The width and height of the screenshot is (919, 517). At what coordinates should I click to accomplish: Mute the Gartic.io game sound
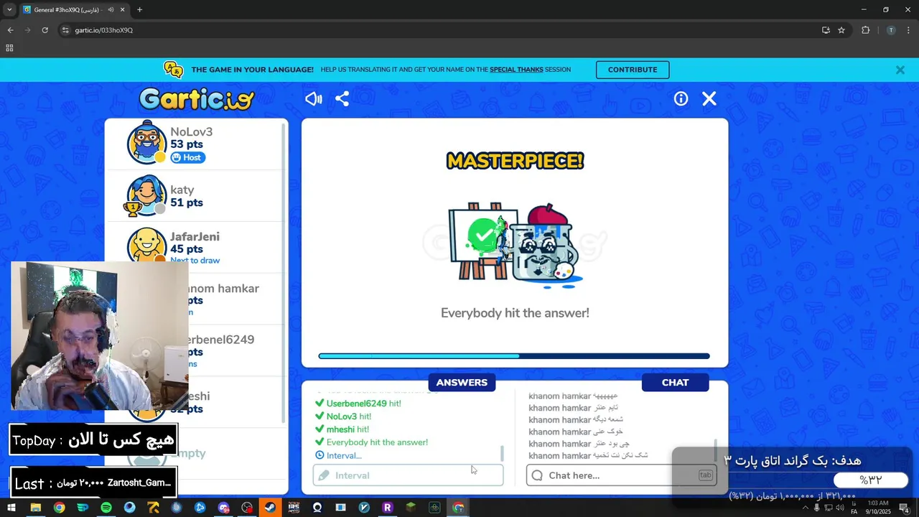tap(314, 99)
